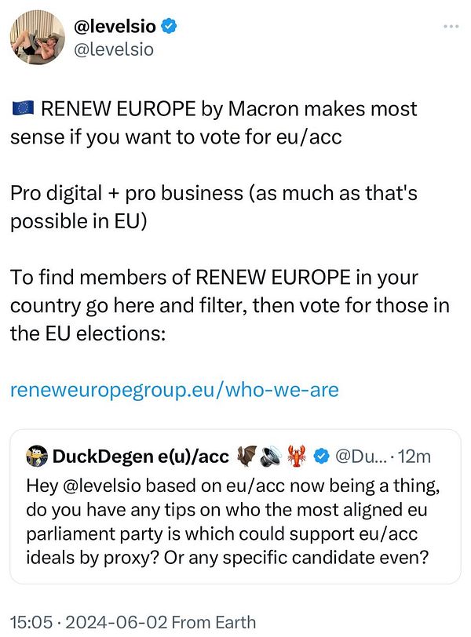Screen dimensions: 471x637
Task: Click DuckDegen e(u)/acc display name
Action: [x=141, y=457]
